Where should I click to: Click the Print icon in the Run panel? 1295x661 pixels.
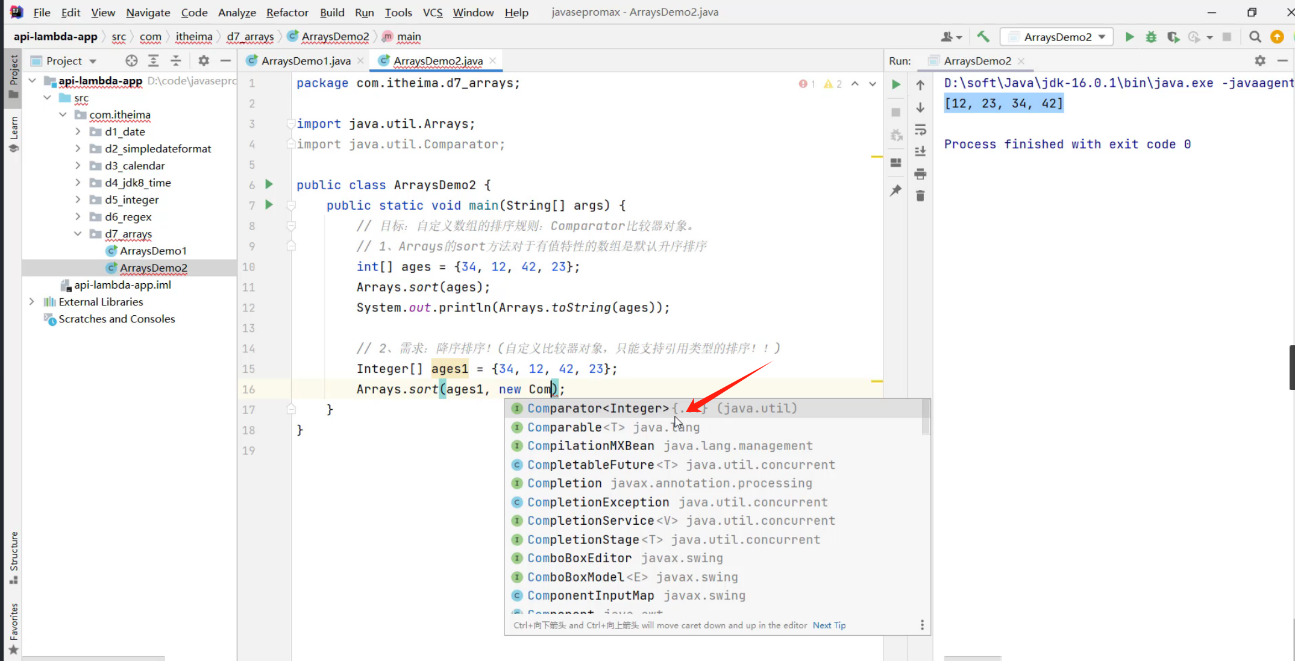[x=920, y=174]
